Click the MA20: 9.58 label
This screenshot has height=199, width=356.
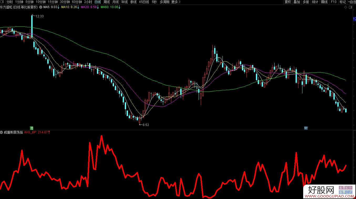89,7
